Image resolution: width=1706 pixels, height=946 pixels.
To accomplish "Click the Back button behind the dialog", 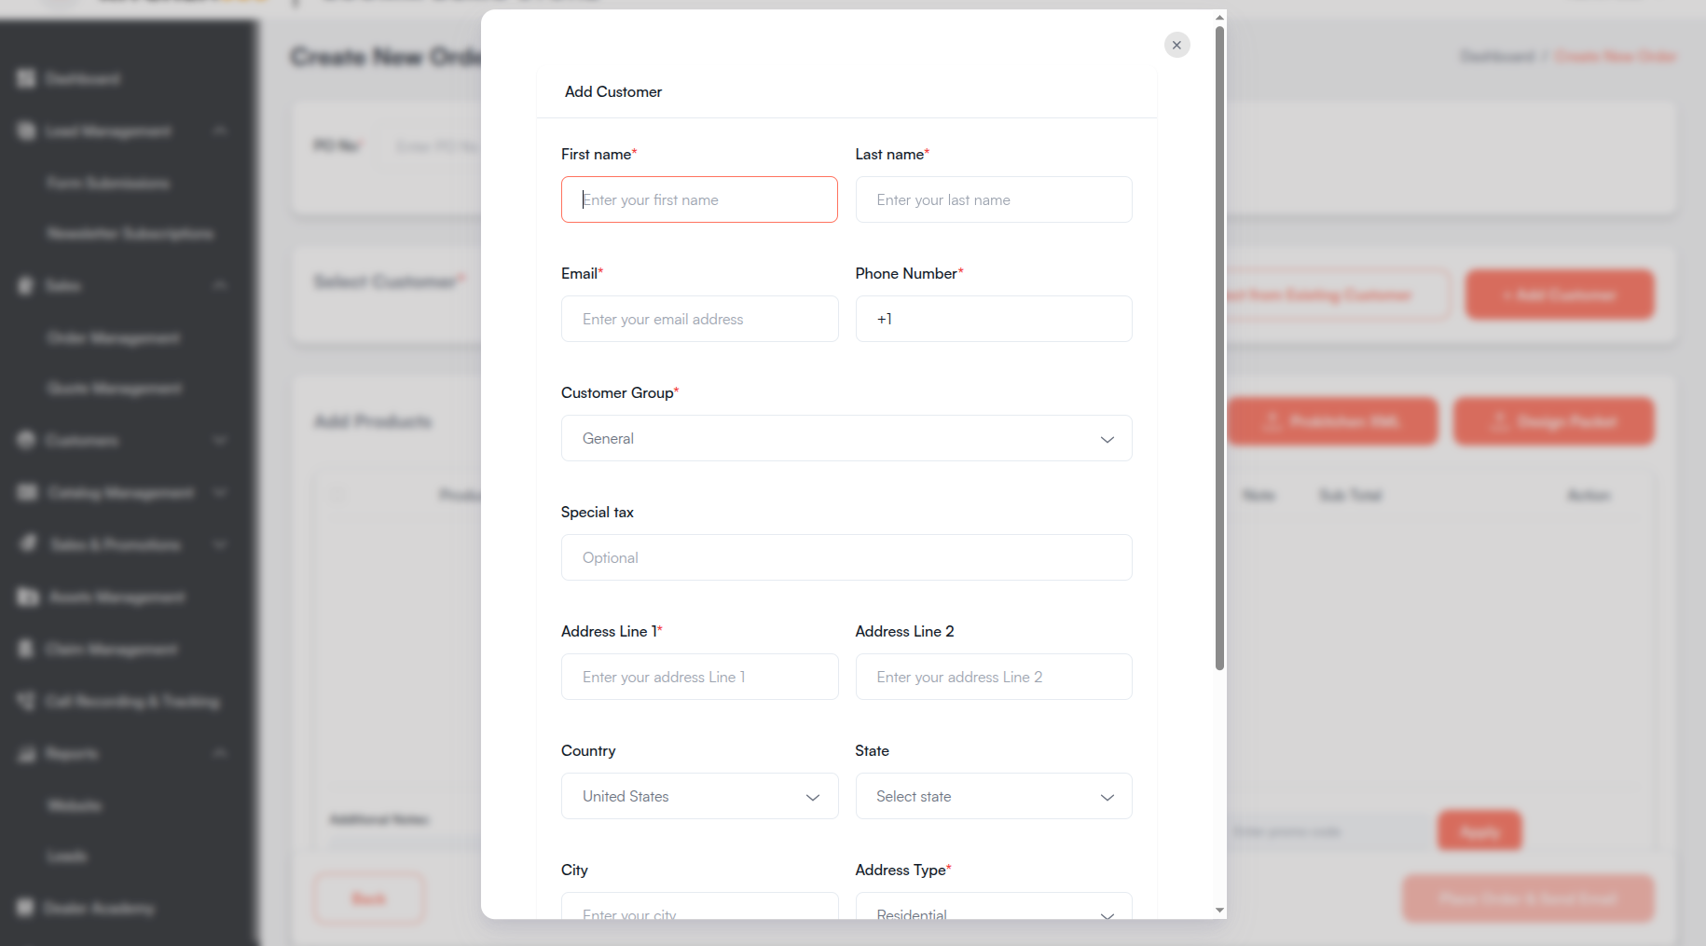I will [x=369, y=898].
